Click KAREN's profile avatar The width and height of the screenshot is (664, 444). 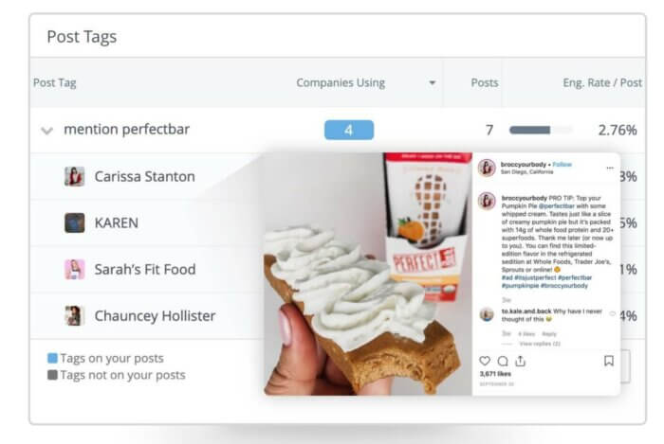(x=75, y=222)
